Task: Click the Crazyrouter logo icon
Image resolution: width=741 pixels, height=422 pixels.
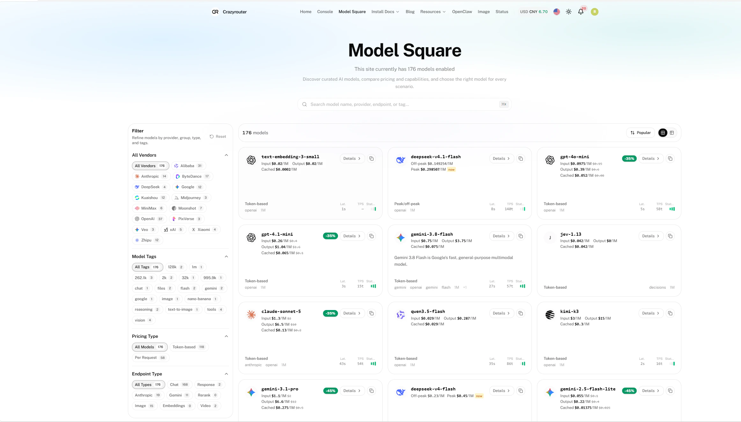Action: 215,12
